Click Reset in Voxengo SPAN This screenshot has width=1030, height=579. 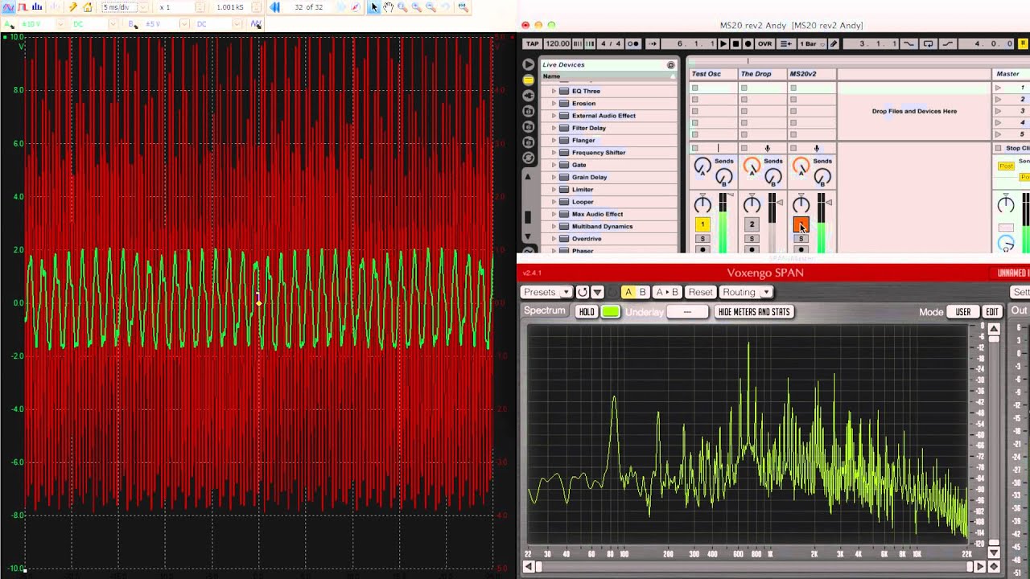701,292
